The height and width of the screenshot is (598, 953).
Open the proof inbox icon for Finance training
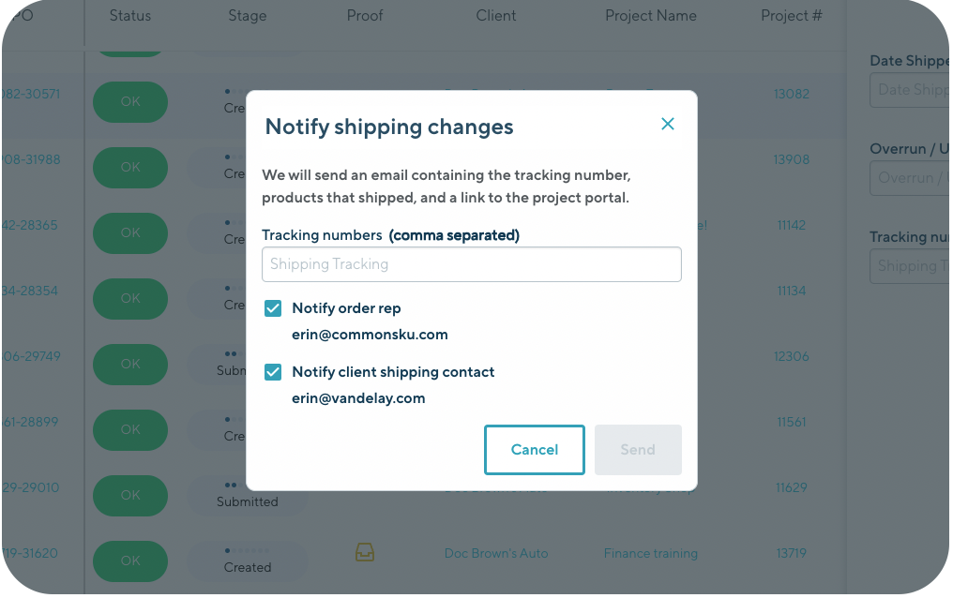click(365, 553)
